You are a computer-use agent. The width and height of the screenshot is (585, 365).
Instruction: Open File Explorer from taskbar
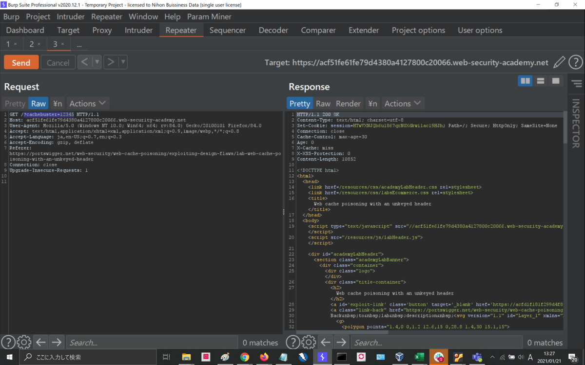[186, 357]
